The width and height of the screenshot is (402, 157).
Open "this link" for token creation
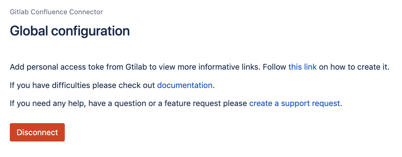[302, 67]
